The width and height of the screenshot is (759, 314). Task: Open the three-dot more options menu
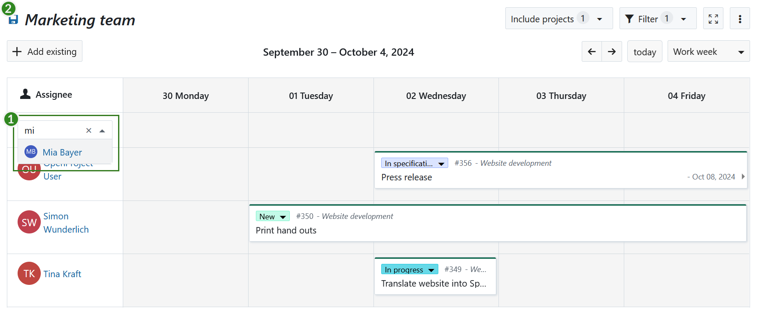740,18
